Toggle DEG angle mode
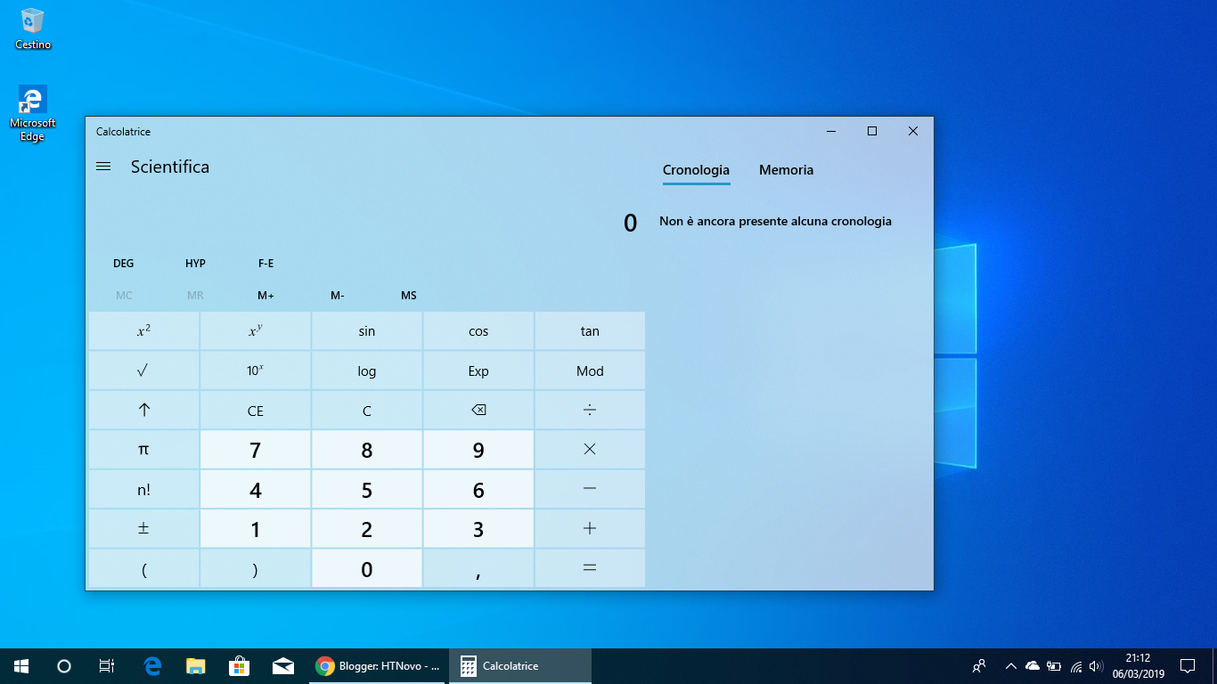 [123, 263]
